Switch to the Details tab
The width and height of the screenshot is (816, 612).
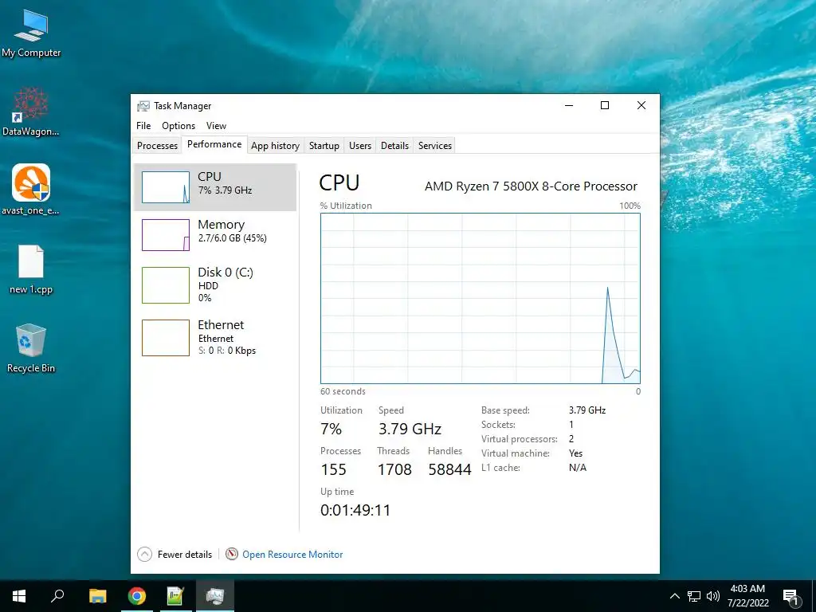(x=395, y=146)
